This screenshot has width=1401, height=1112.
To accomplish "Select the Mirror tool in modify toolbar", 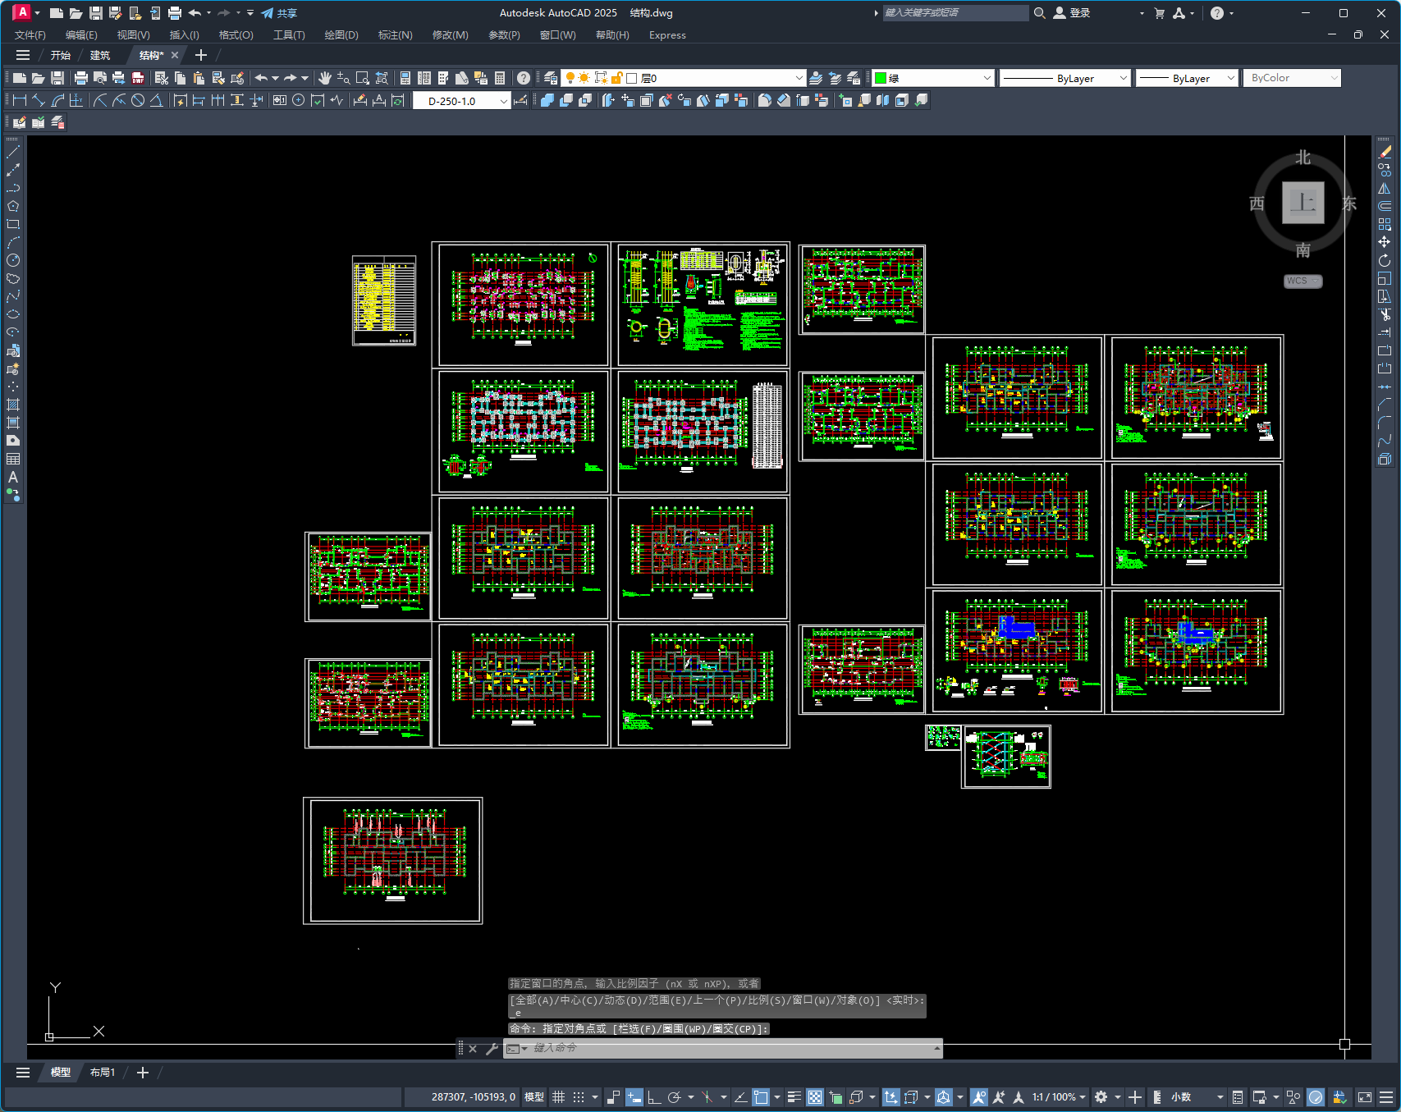I will pyautogui.click(x=1385, y=188).
